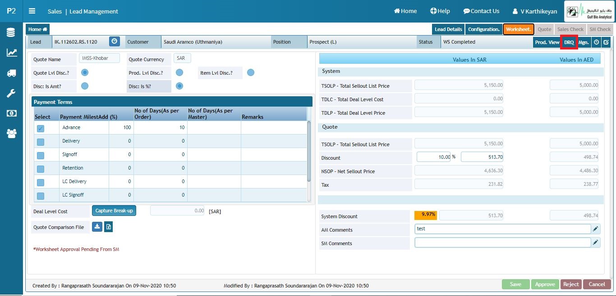Screen dimensions: 616x296
Task: Check the LC Signoff milestone checkbox
Action: (x=41, y=196)
